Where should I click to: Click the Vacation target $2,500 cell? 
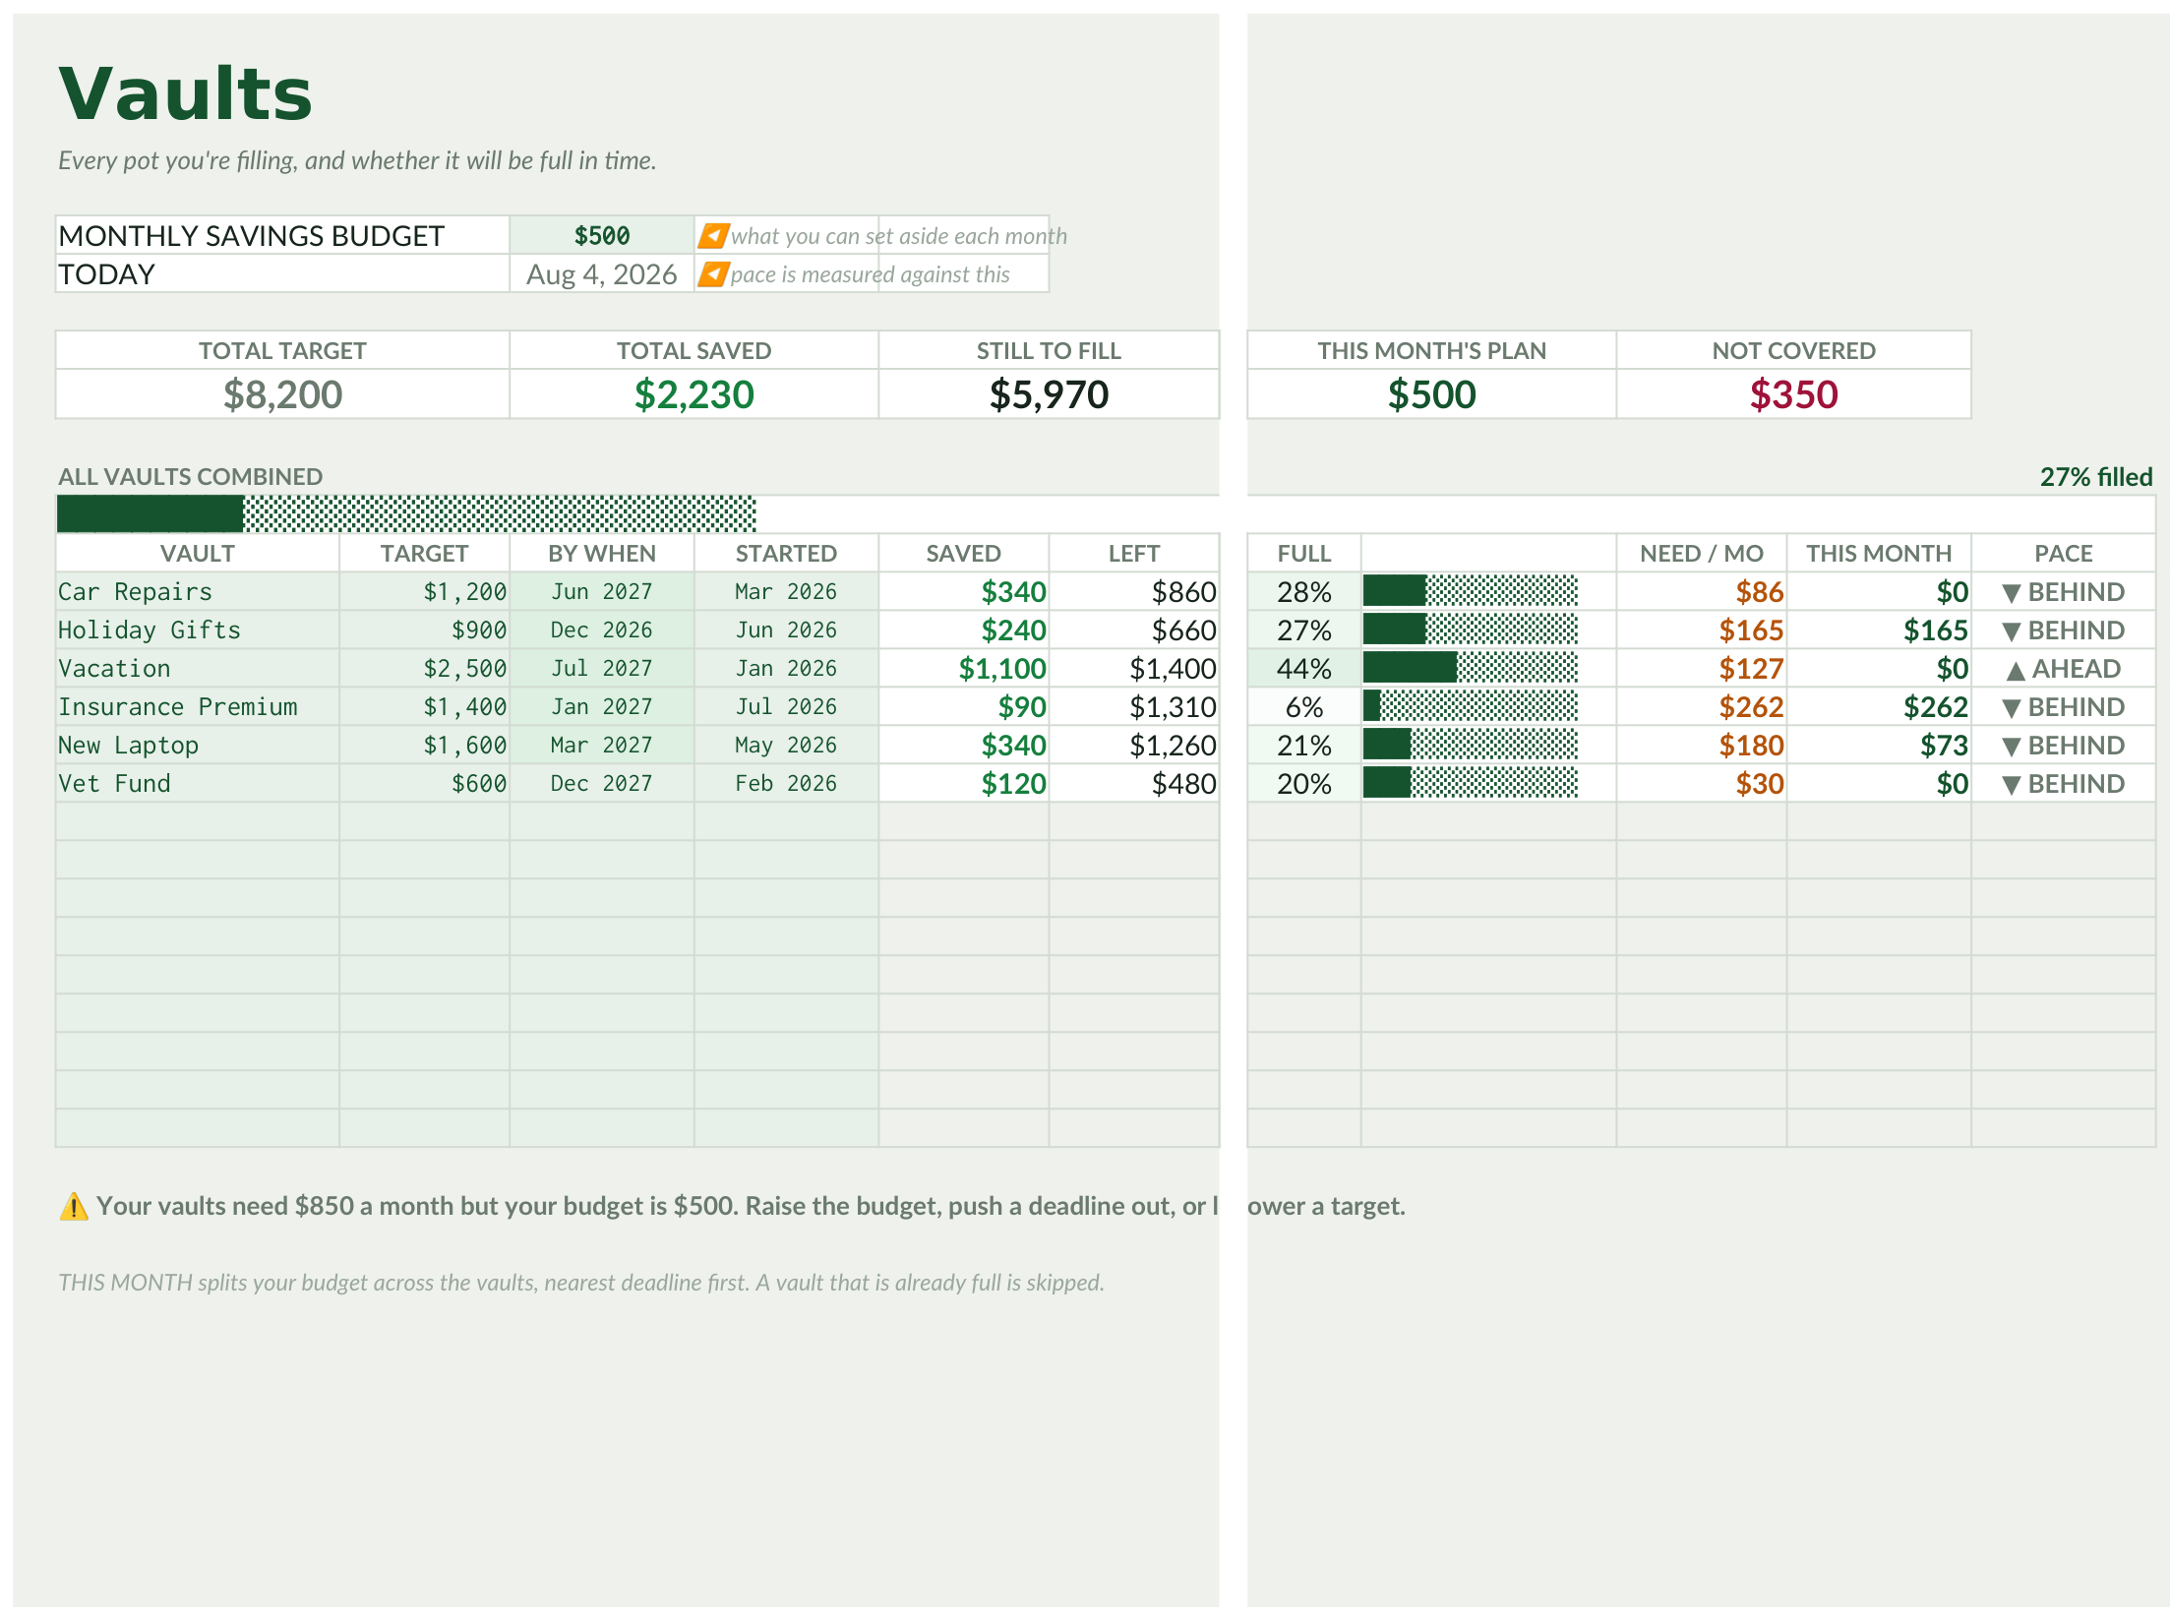click(x=424, y=668)
